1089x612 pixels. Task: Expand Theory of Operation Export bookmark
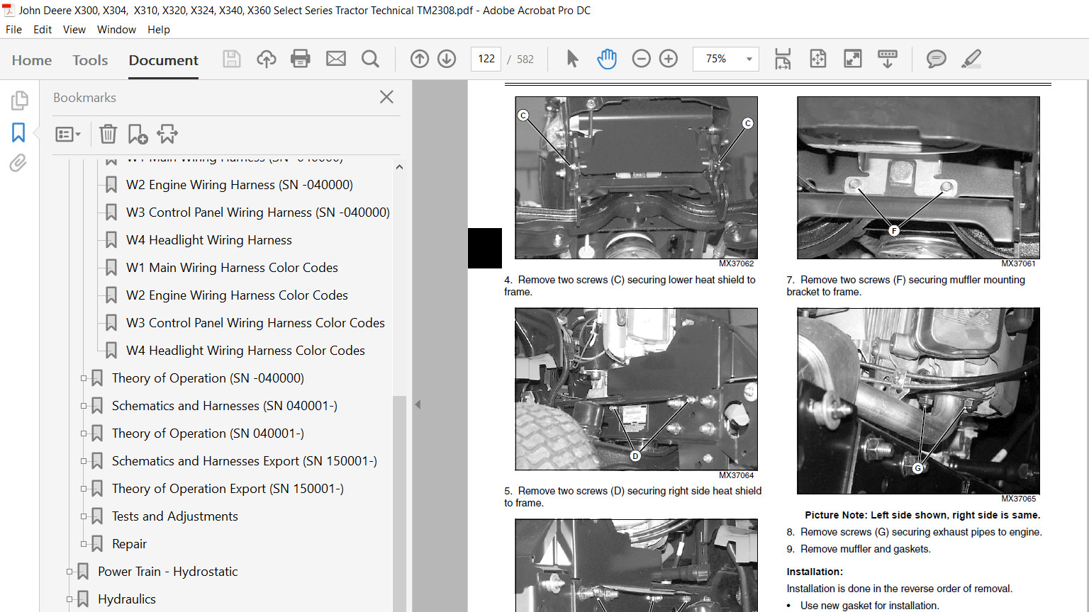coord(84,489)
